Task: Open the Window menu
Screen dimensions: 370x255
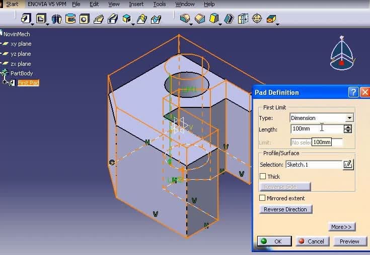Action: (x=185, y=4)
